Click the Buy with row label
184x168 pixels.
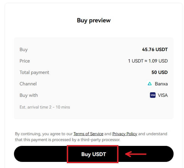click(28, 95)
